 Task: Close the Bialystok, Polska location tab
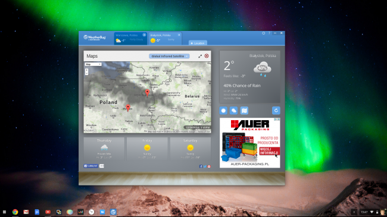tap(179, 34)
